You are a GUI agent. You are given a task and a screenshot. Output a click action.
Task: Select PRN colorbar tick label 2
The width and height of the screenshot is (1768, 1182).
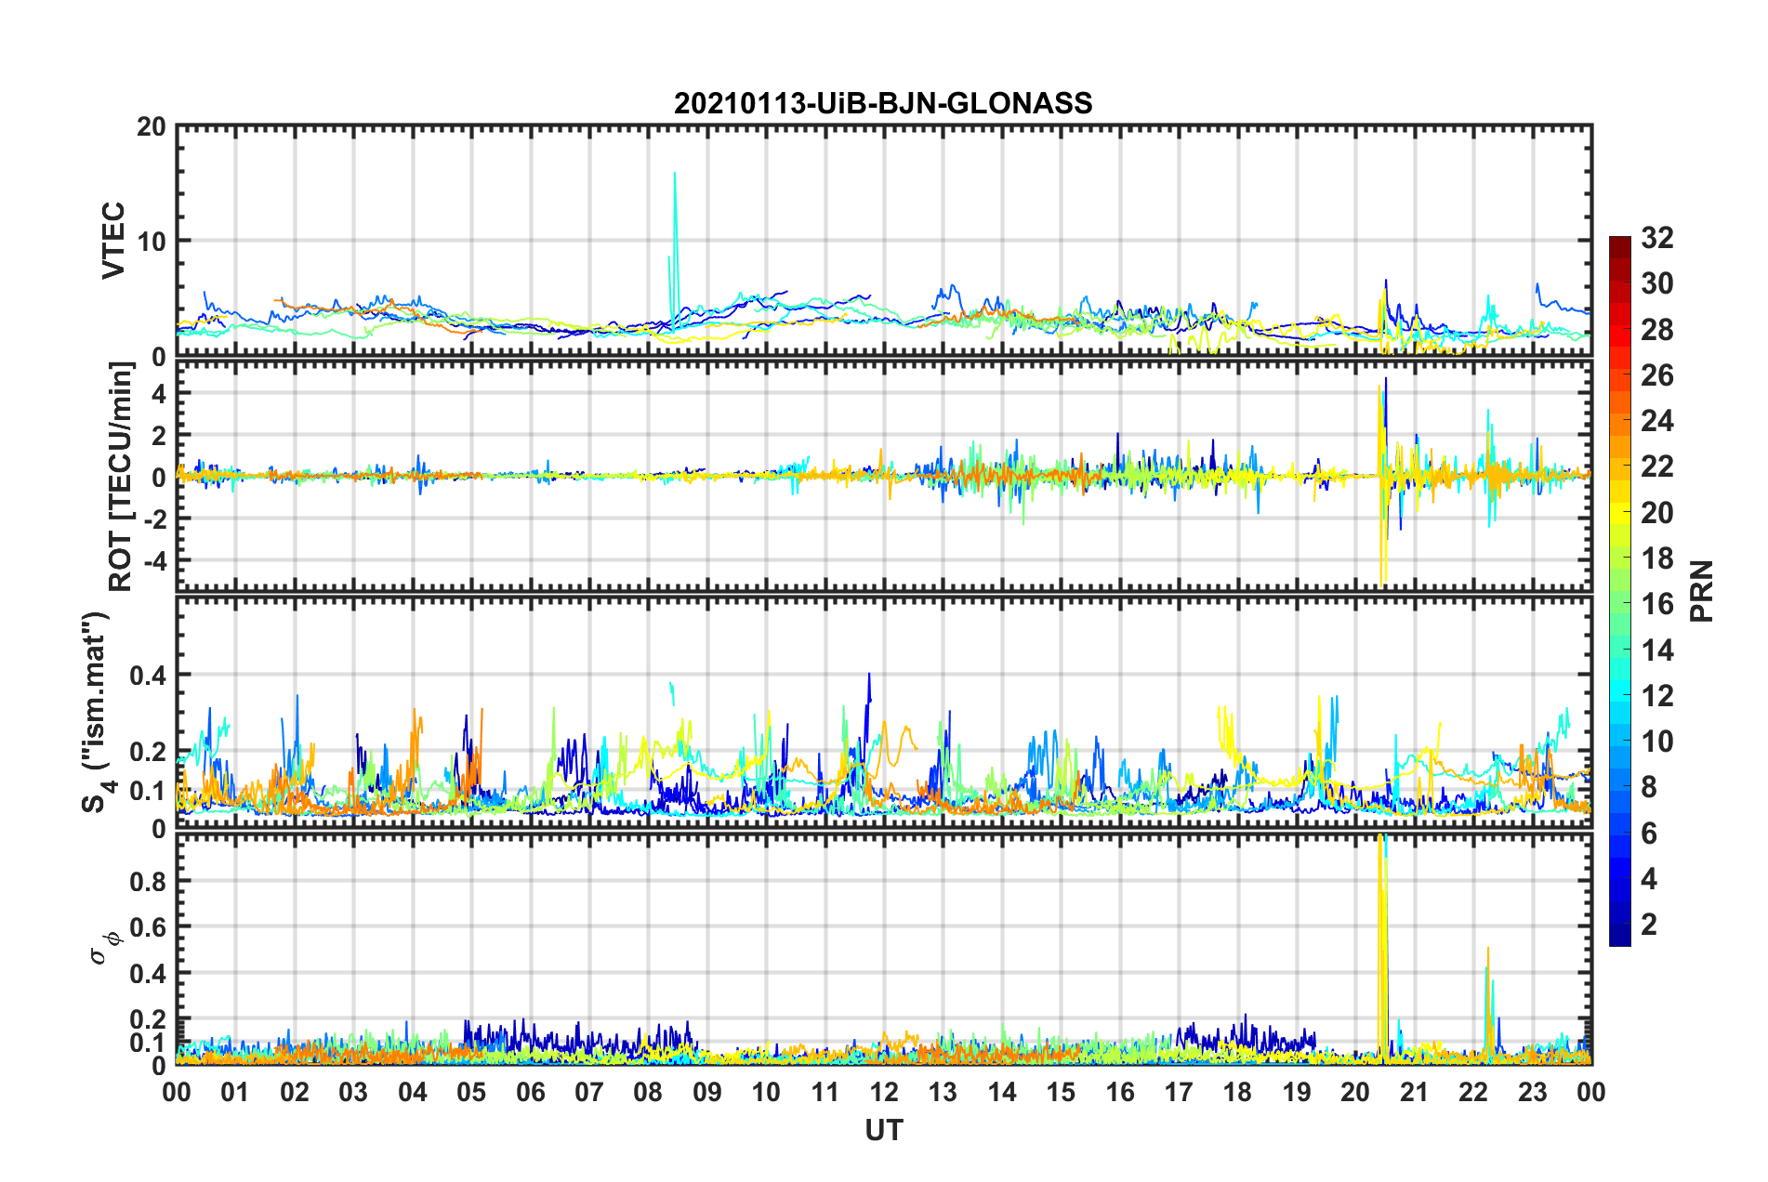(x=1649, y=925)
